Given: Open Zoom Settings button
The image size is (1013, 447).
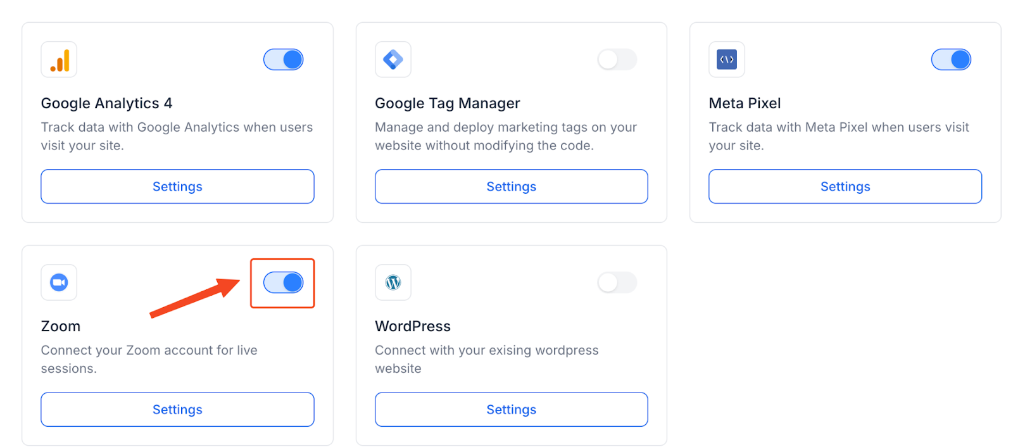Looking at the screenshot, I should point(177,409).
